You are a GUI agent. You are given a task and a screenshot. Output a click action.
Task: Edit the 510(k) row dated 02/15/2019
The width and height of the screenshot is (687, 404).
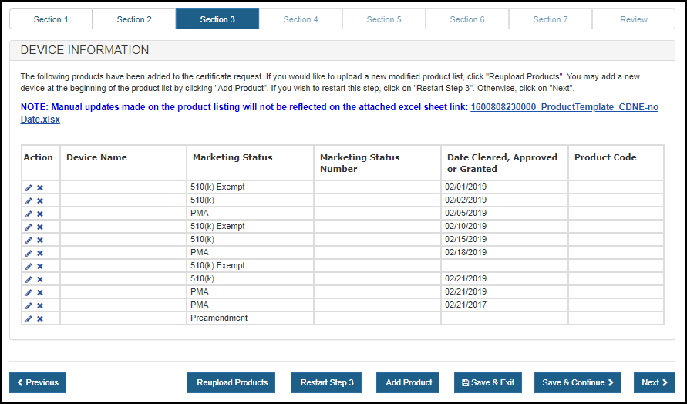29,240
